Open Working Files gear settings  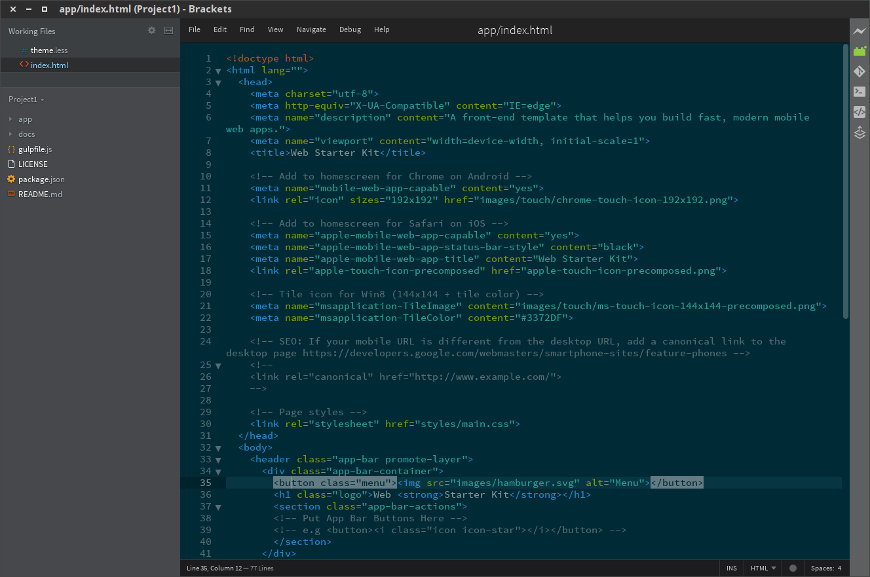pyautogui.click(x=152, y=31)
